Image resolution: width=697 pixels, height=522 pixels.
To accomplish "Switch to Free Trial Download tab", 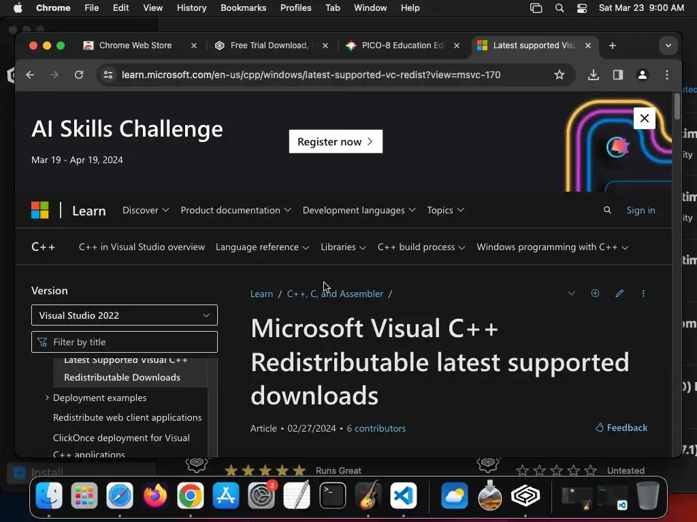I will point(268,46).
